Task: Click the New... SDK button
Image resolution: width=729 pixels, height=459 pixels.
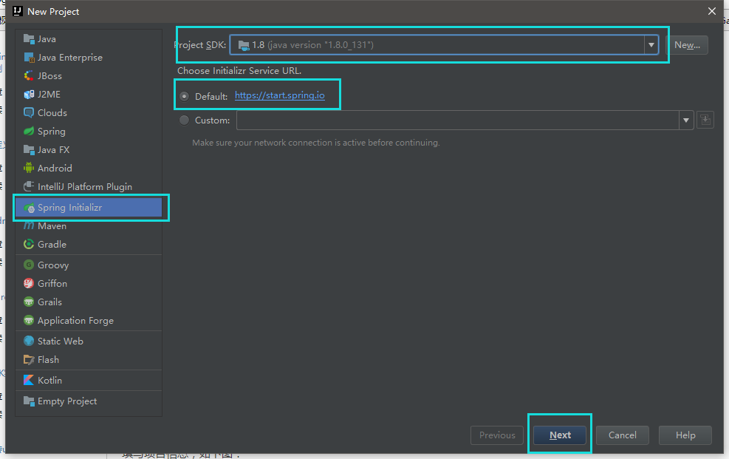Action: pos(687,45)
